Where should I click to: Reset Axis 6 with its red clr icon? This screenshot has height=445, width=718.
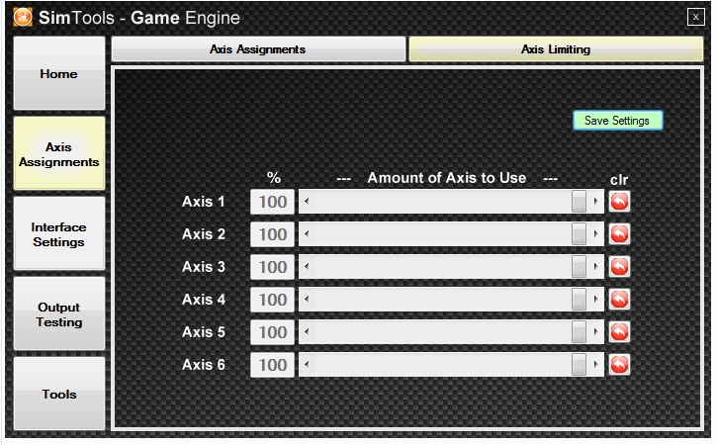coord(619,365)
